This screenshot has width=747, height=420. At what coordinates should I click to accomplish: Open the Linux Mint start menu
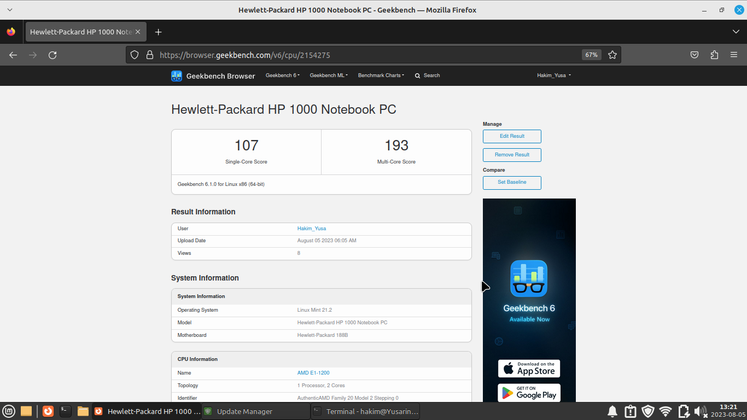[x=9, y=411]
